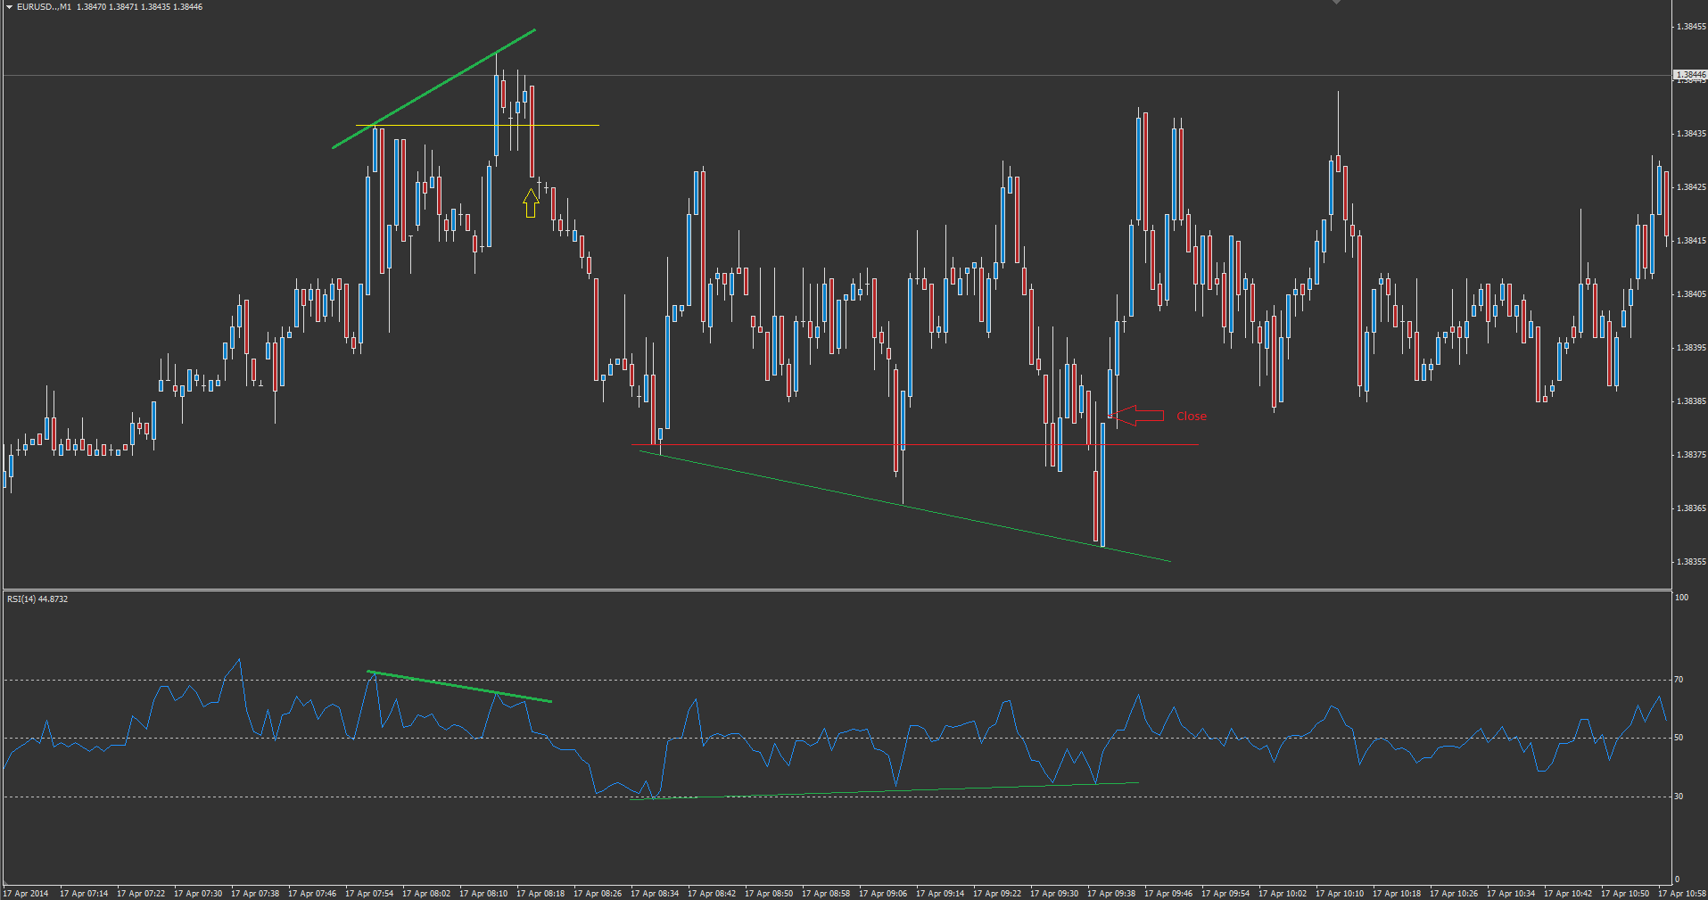Click the '17 Apr 09:06' time label

[x=883, y=893]
